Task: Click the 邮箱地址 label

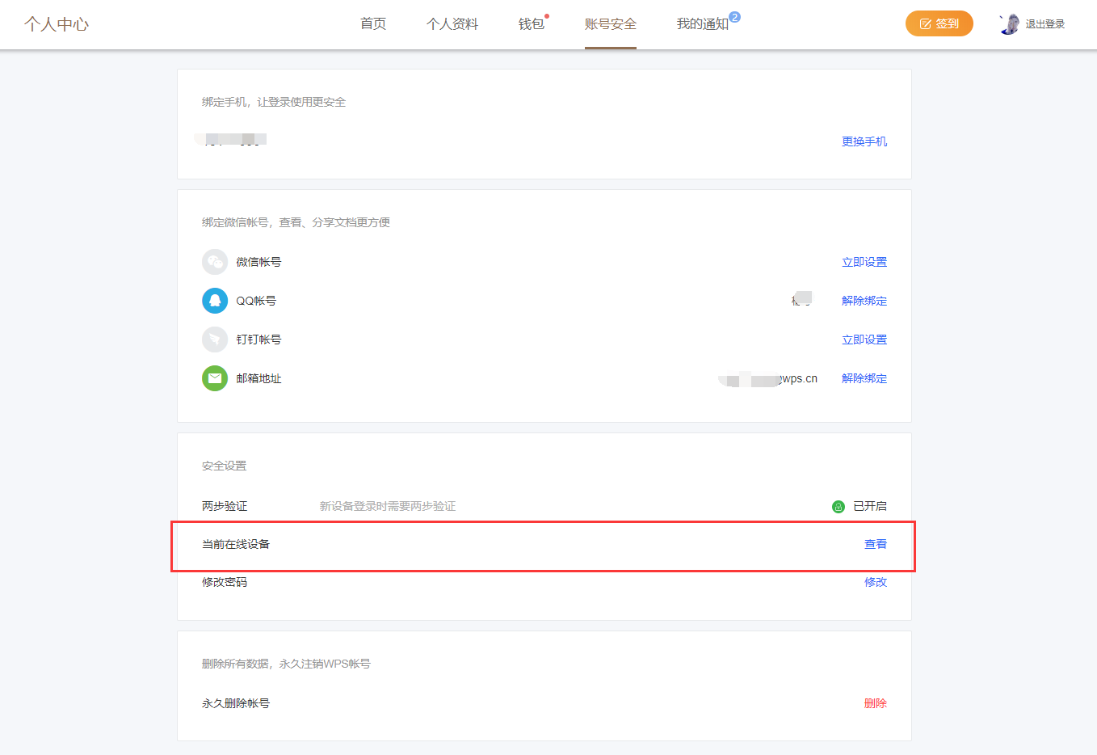Action: pos(258,378)
